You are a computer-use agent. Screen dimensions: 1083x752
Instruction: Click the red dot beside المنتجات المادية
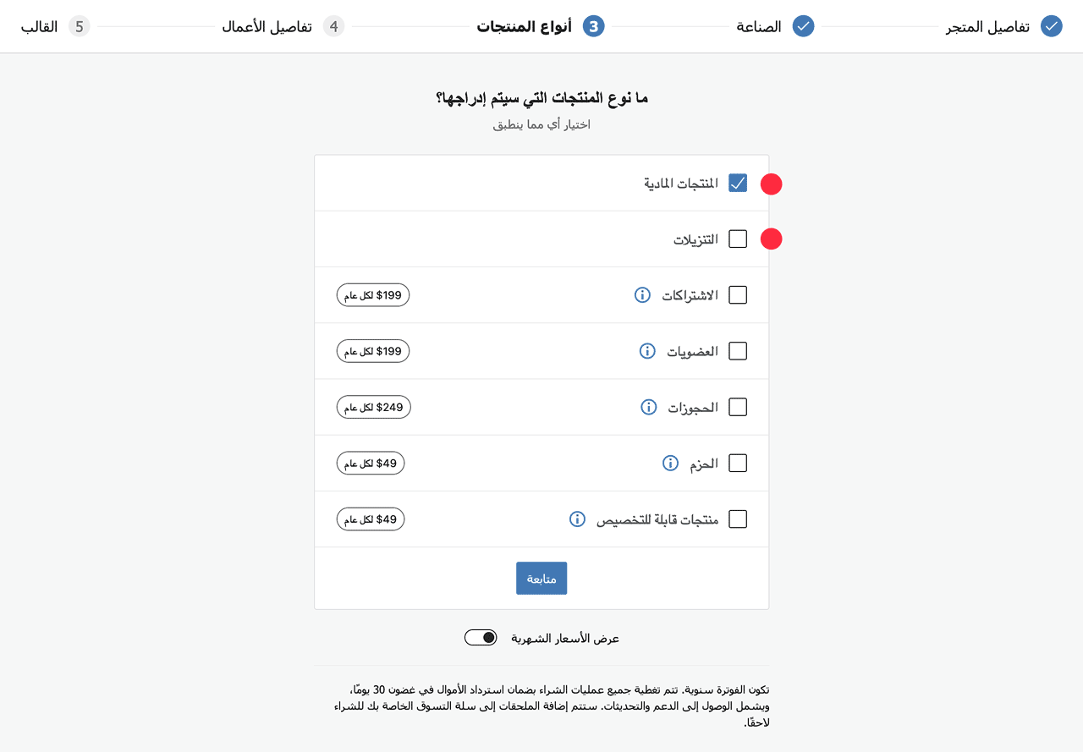pos(771,184)
